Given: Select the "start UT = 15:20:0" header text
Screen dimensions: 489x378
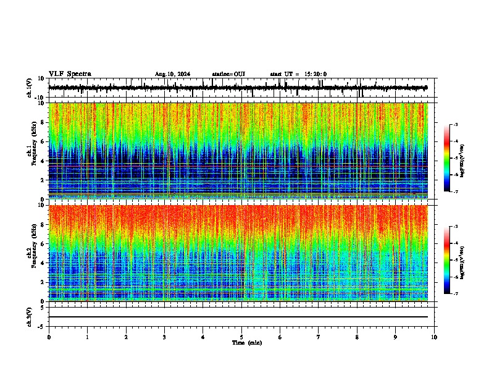Looking at the screenshot, I should click(298, 74).
